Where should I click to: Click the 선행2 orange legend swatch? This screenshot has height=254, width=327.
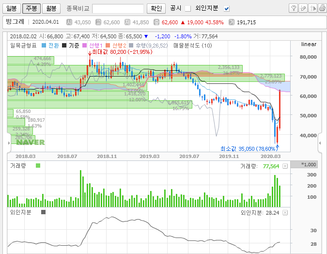coord(108,45)
